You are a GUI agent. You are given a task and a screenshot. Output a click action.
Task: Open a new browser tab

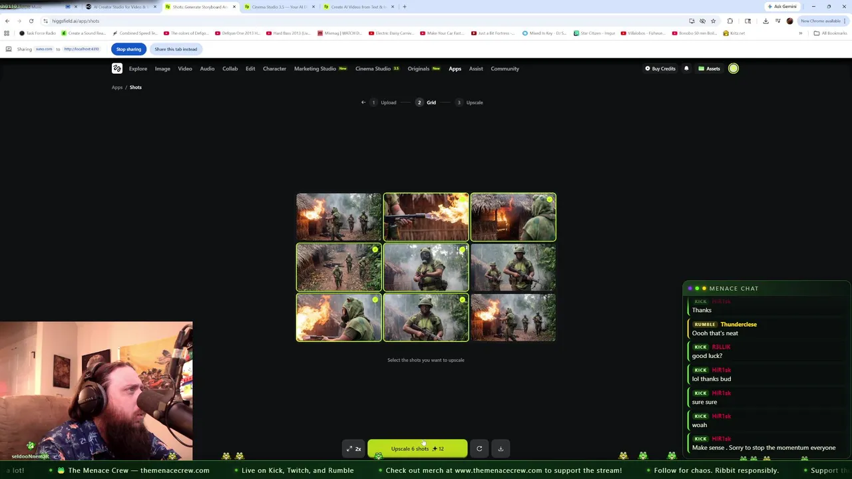[405, 7]
